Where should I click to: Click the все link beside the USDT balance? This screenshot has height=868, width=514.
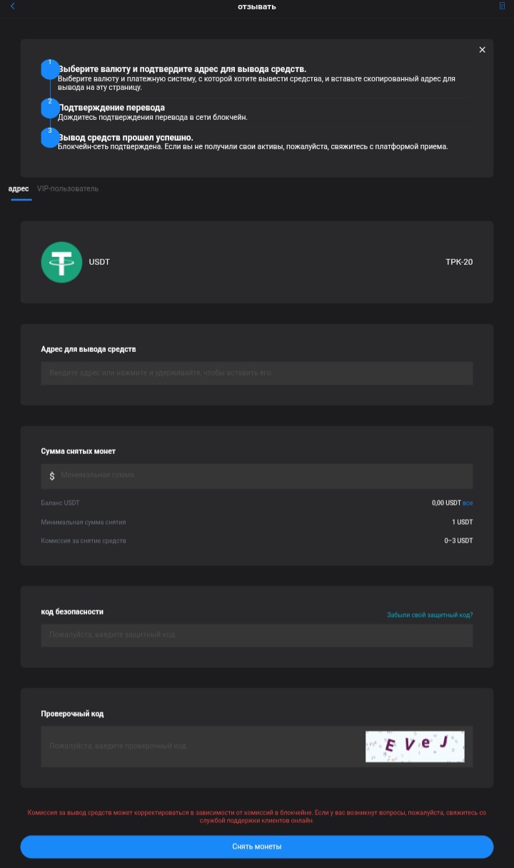(468, 503)
